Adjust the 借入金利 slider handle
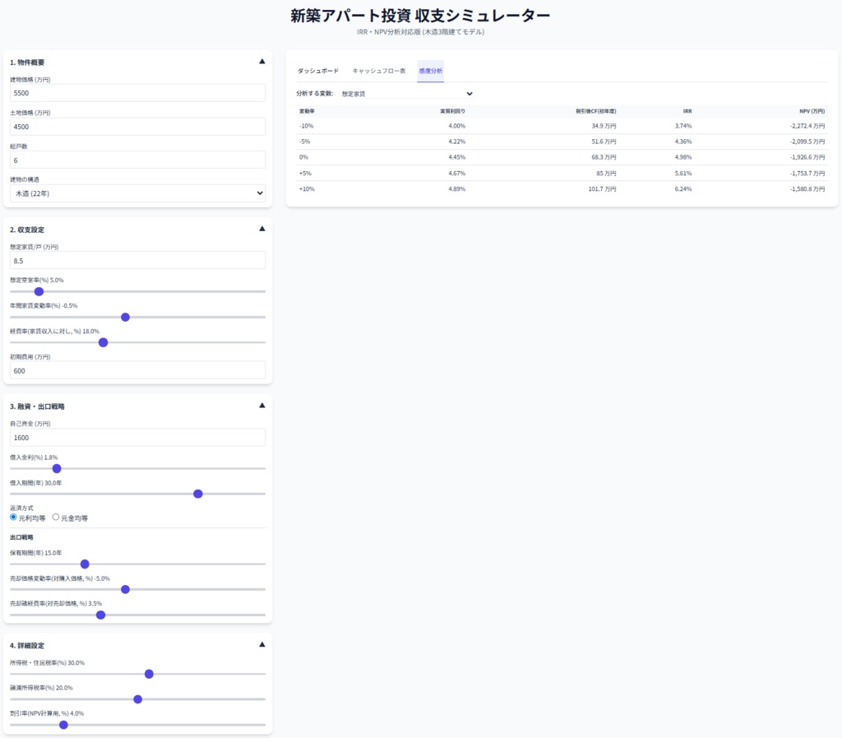The height and width of the screenshot is (738, 842). point(56,468)
